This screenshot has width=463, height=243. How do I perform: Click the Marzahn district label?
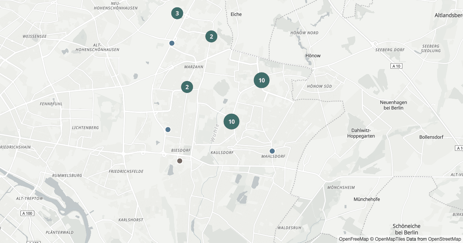[x=194, y=67]
